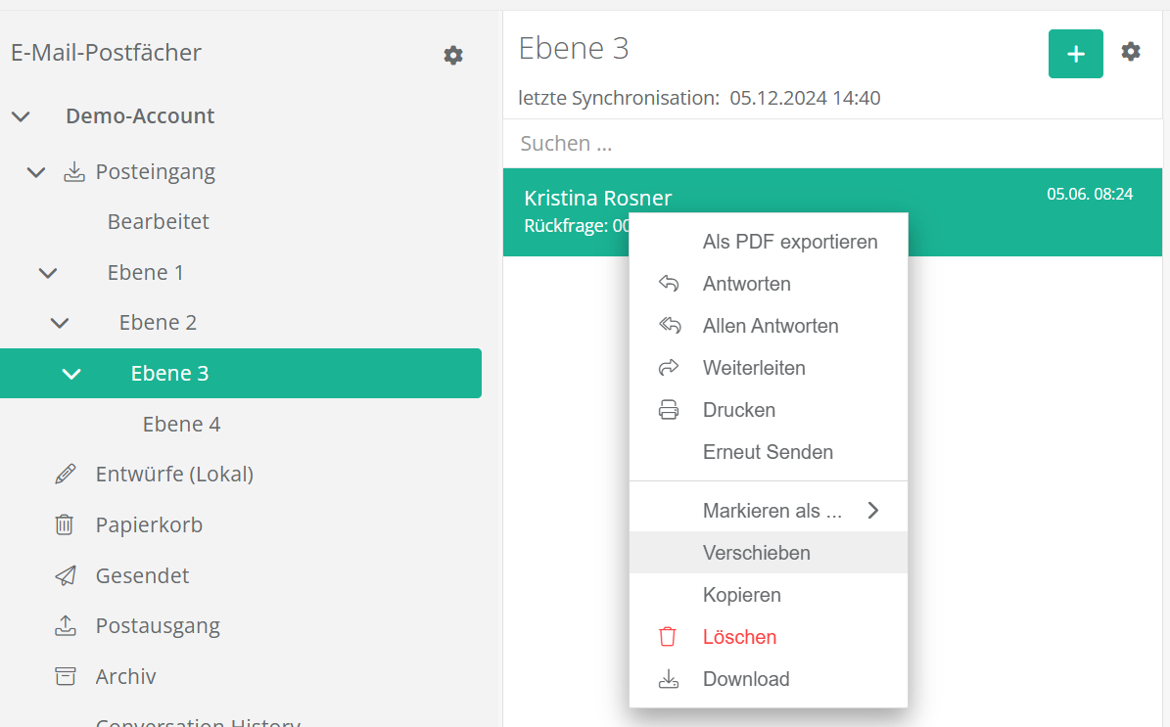Click the forward arrow icon for Weiterleiten
The width and height of the screenshot is (1170, 727).
[669, 368]
